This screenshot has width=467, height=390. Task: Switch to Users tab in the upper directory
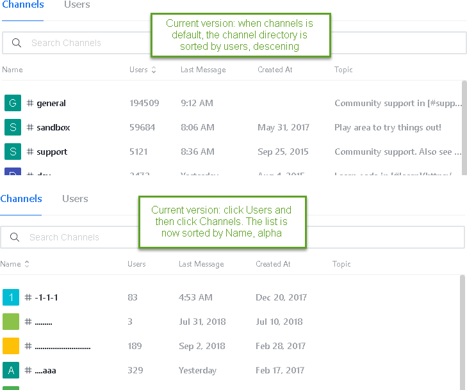coord(77,5)
